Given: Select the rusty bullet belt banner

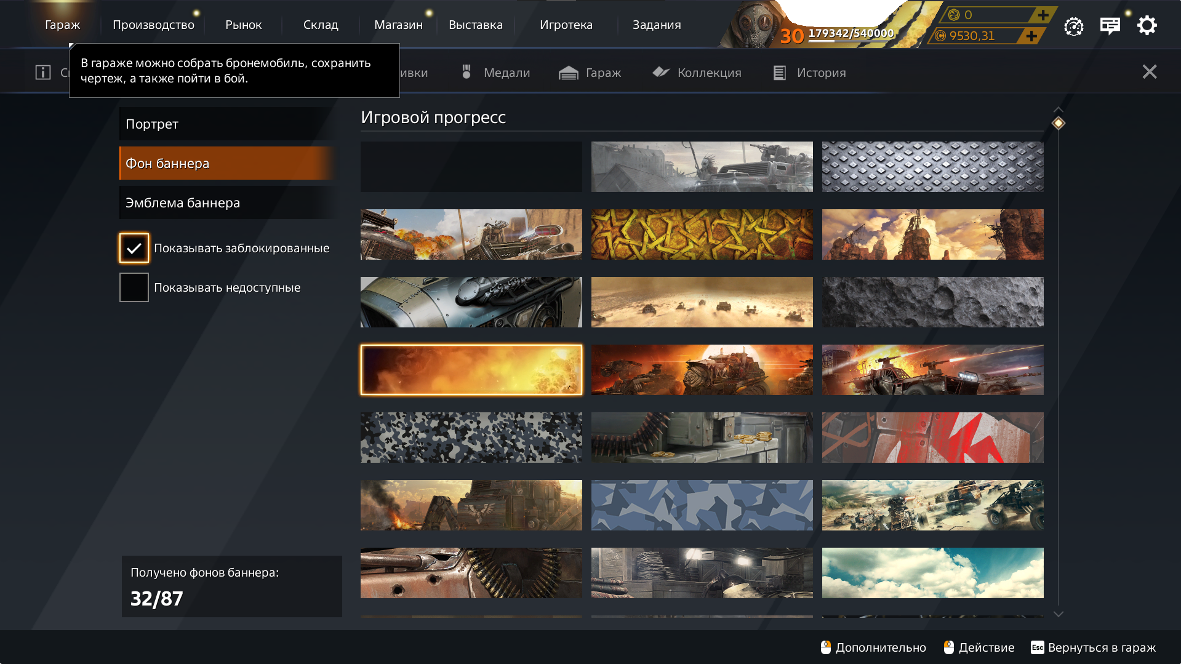Looking at the screenshot, I should coord(471,573).
